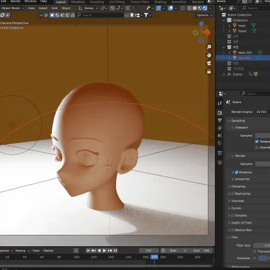Screen dimensions: 270x270
Task: Expand the Depth of Field panel
Action: (241, 222)
